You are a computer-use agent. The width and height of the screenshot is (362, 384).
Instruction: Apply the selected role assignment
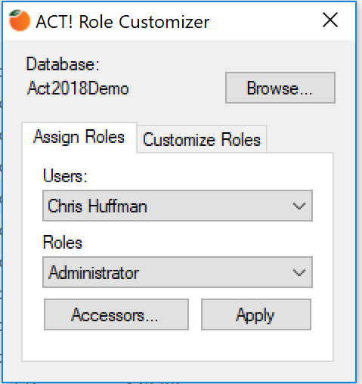(256, 314)
